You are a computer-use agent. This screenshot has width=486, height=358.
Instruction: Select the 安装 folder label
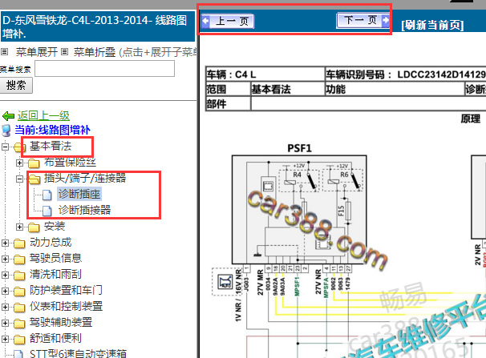55,226
